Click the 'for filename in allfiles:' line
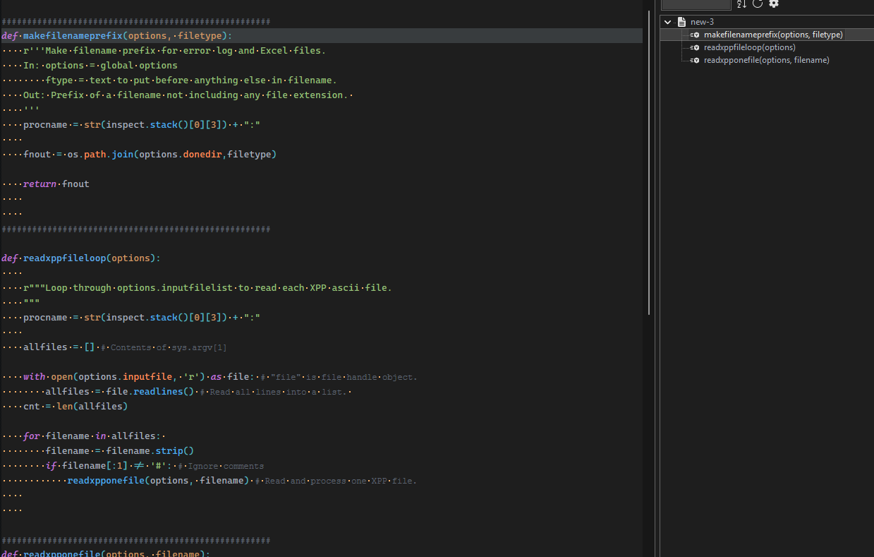This screenshot has width=874, height=557. [92, 436]
